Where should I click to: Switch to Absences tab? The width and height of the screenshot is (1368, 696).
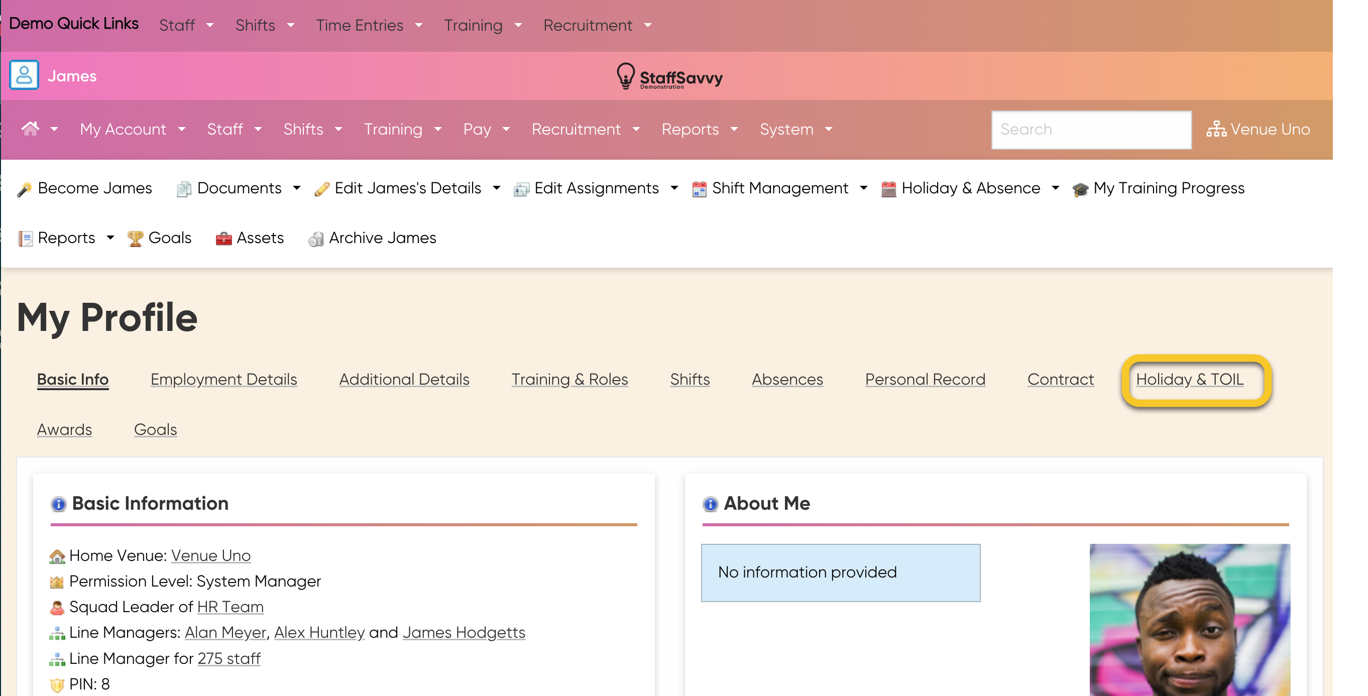click(787, 379)
